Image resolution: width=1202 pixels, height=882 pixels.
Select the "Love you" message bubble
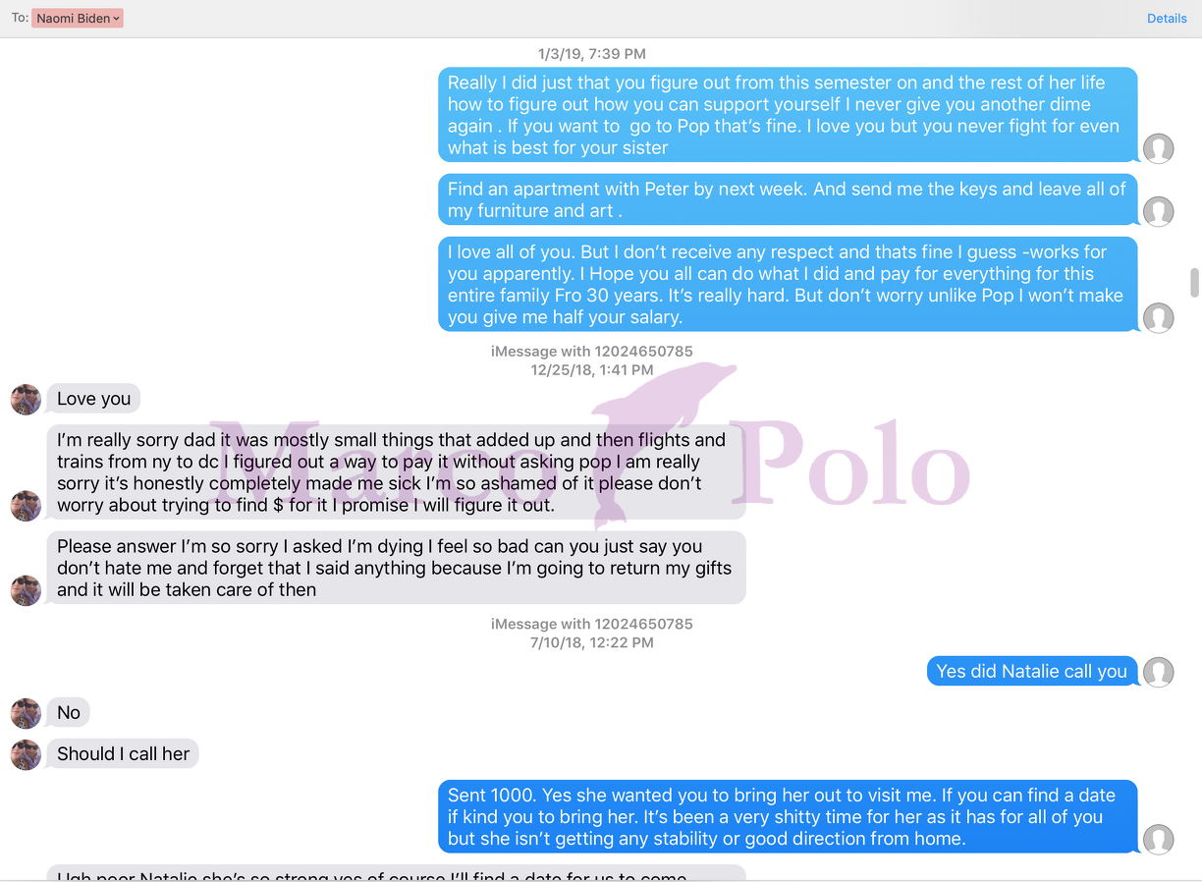click(x=94, y=399)
